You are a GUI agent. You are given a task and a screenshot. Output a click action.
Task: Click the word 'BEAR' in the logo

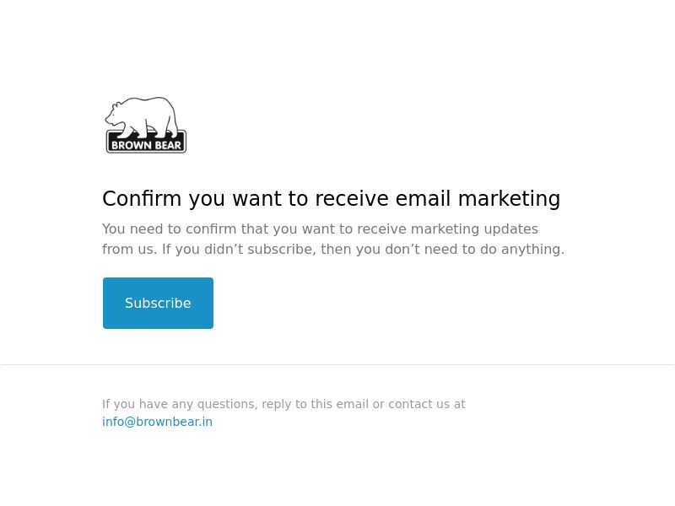pyautogui.click(x=168, y=145)
